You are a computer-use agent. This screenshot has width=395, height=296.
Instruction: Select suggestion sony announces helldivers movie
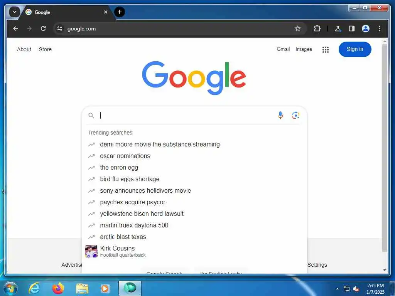click(x=194, y=190)
